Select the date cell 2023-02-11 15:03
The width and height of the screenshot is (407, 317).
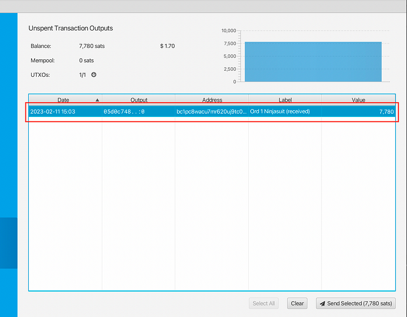pyautogui.click(x=66, y=111)
